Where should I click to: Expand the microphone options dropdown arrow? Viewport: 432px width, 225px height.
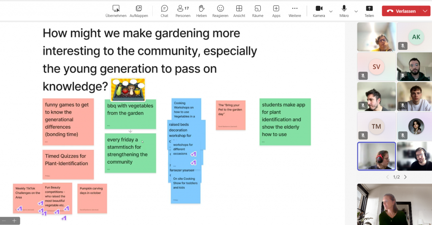pos(356,11)
